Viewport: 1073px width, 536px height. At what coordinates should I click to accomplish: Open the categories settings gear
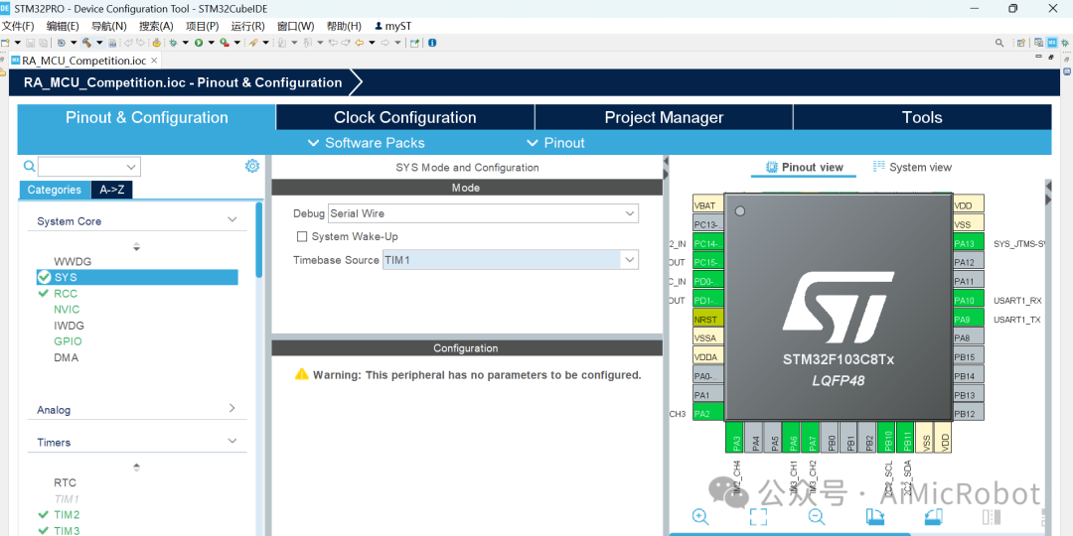click(252, 166)
